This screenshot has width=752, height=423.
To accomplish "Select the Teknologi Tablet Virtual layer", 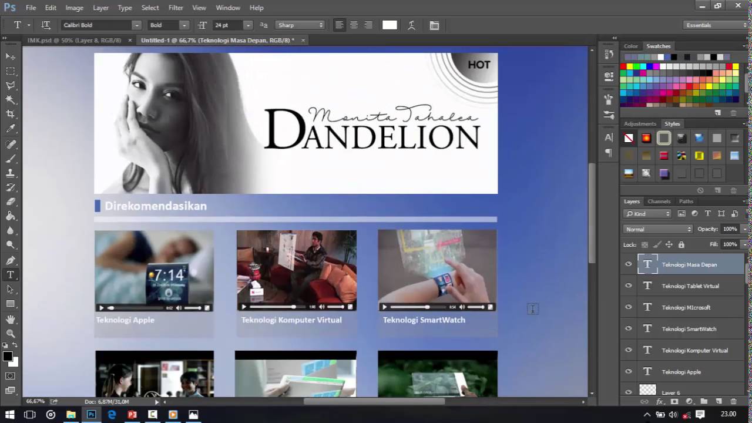I will (690, 286).
